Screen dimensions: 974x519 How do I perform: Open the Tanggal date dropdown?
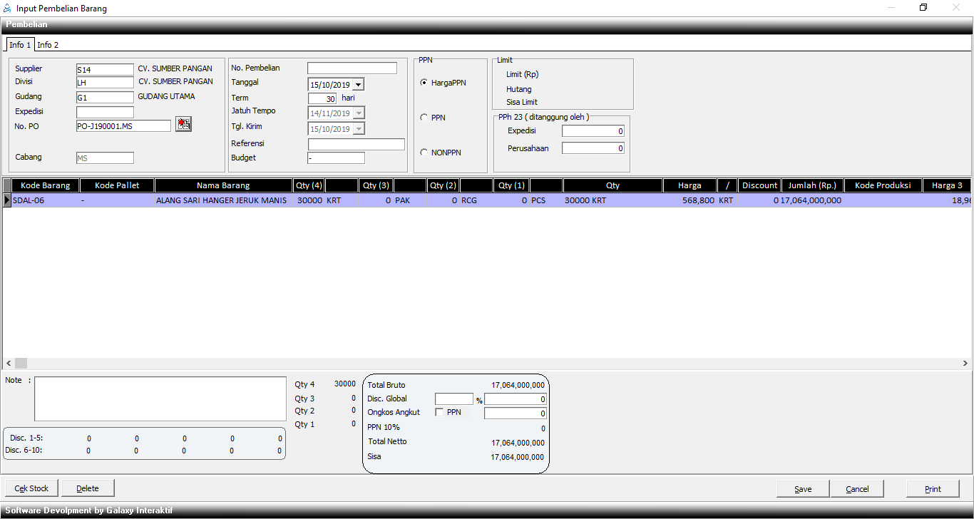click(x=358, y=85)
